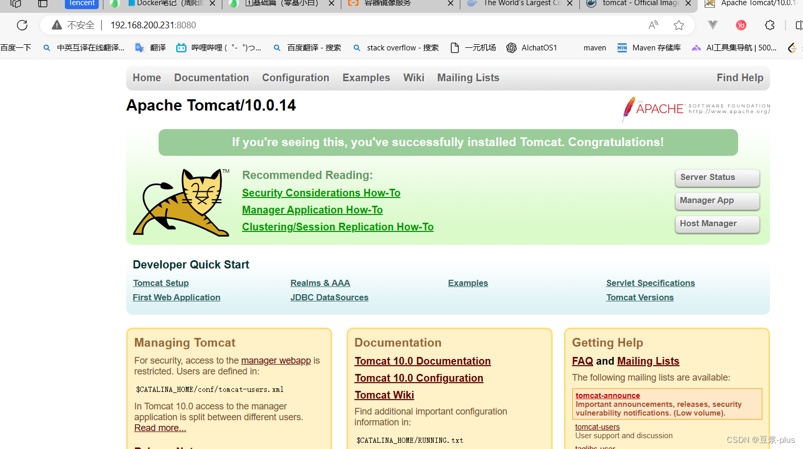The width and height of the screenshot is (803, 449).
Task: Open the Servlet Specifications link
Action: tap(650, 283)
